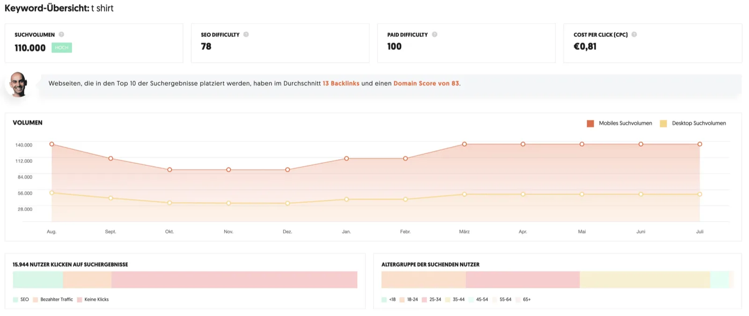Select the desktop volume point for März
The height and width of the screenshot is (316, 749).
[x=464, y=194]
